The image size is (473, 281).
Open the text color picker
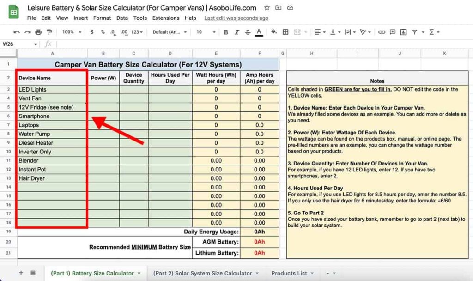259,32
